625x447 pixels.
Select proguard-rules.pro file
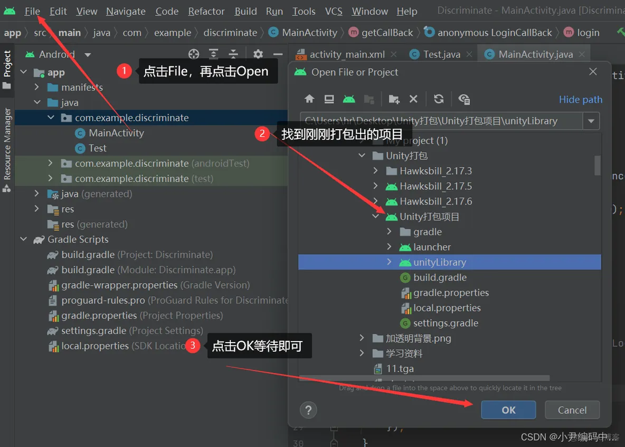point(167,300)
